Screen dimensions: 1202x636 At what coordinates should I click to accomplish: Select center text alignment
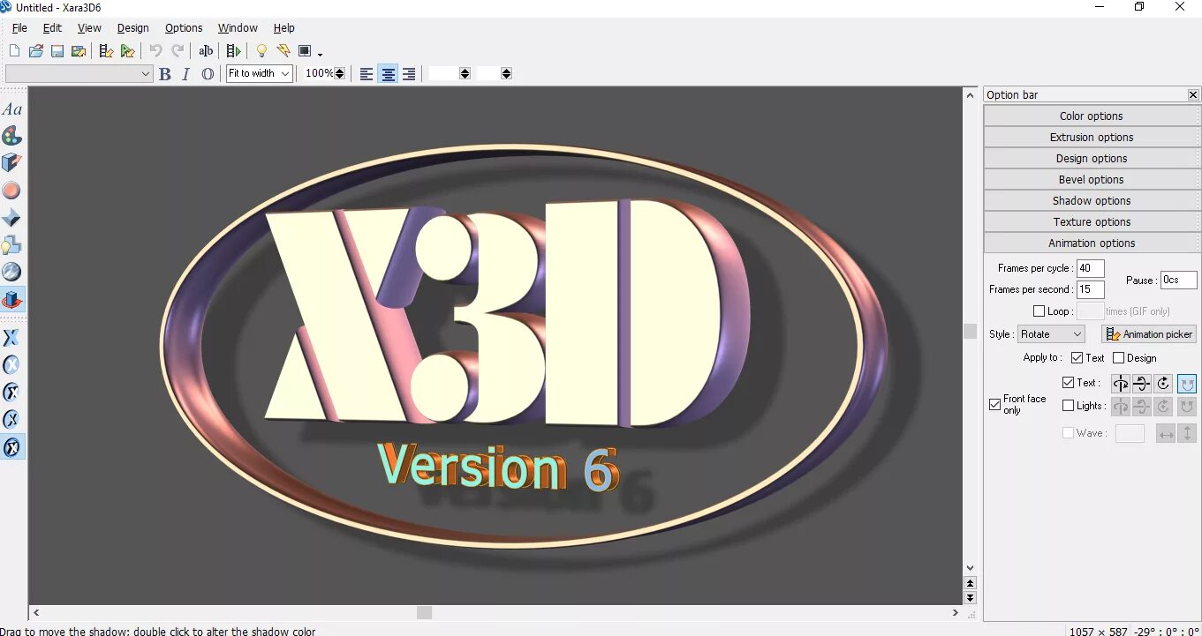tap(388, 74)
